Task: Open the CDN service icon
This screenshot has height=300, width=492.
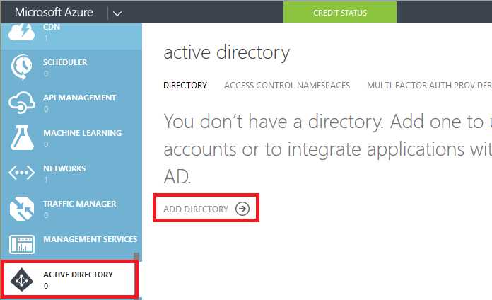Action: click(x=22, y=32)
